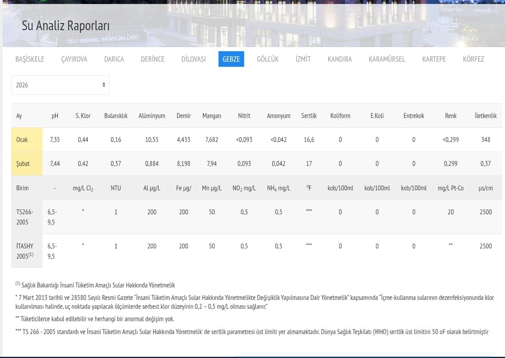The height and width of the screenshot is (358, 505).
Task: Click the İletkenlik column header
Action: tap(485, 116)
